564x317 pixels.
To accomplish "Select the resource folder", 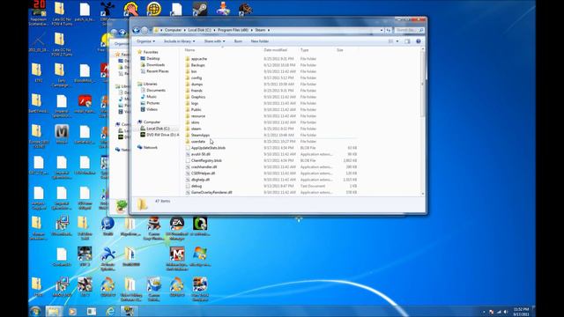I will click(198, 116).
